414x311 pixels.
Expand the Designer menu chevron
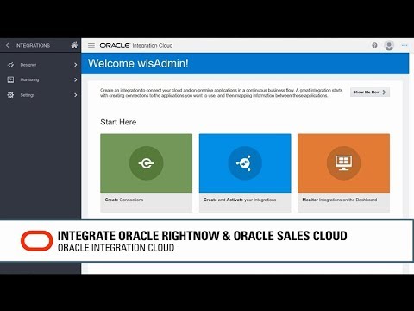76,65
